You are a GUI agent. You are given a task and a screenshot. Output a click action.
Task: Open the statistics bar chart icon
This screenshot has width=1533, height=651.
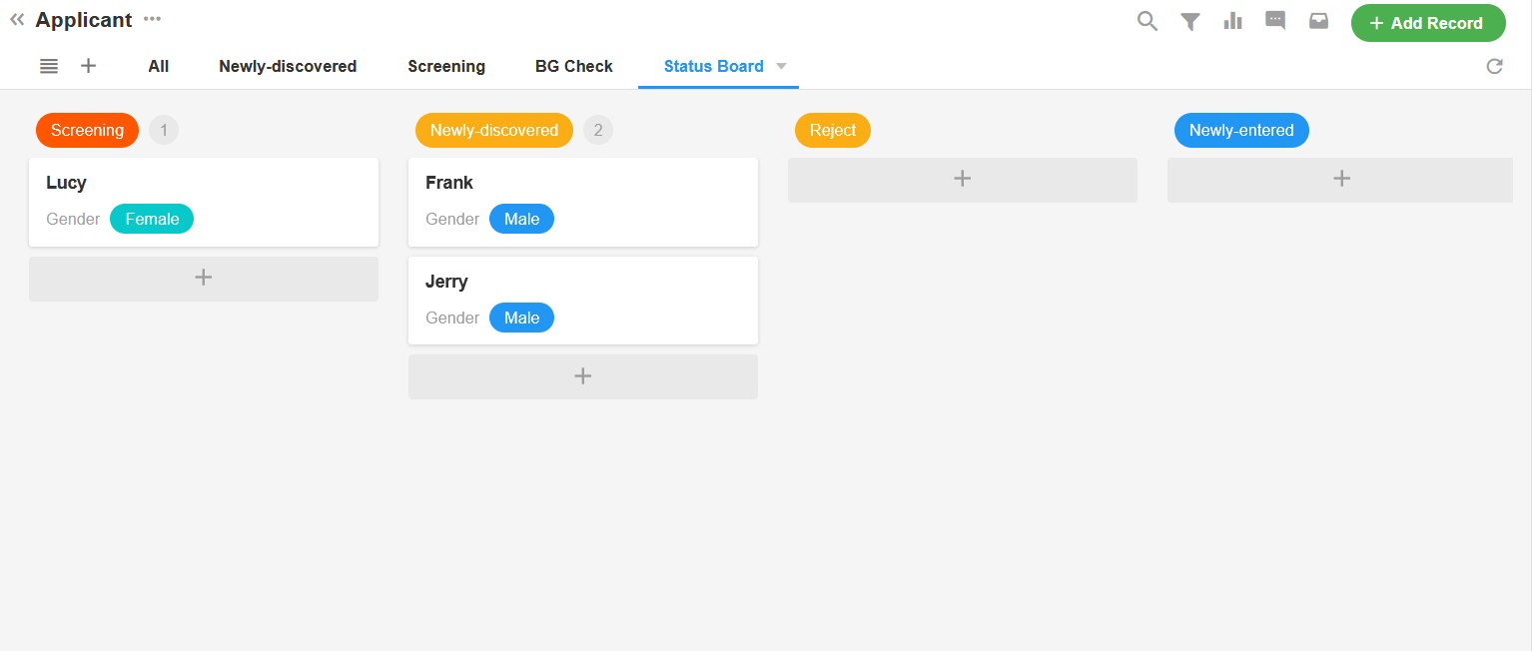pyautogui.click(x=1232, y=21)
